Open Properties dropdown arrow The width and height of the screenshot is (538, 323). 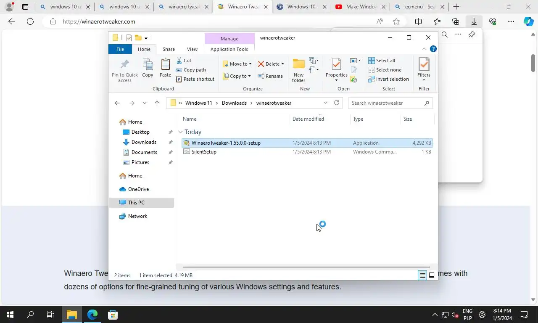click(x=336, y=80)
